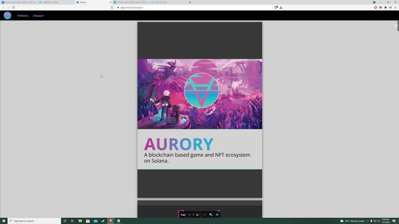Bookmark this page with the bookmark icon
Screen dimensions: 399x224
pyautogui.click(x=112, y=7)
